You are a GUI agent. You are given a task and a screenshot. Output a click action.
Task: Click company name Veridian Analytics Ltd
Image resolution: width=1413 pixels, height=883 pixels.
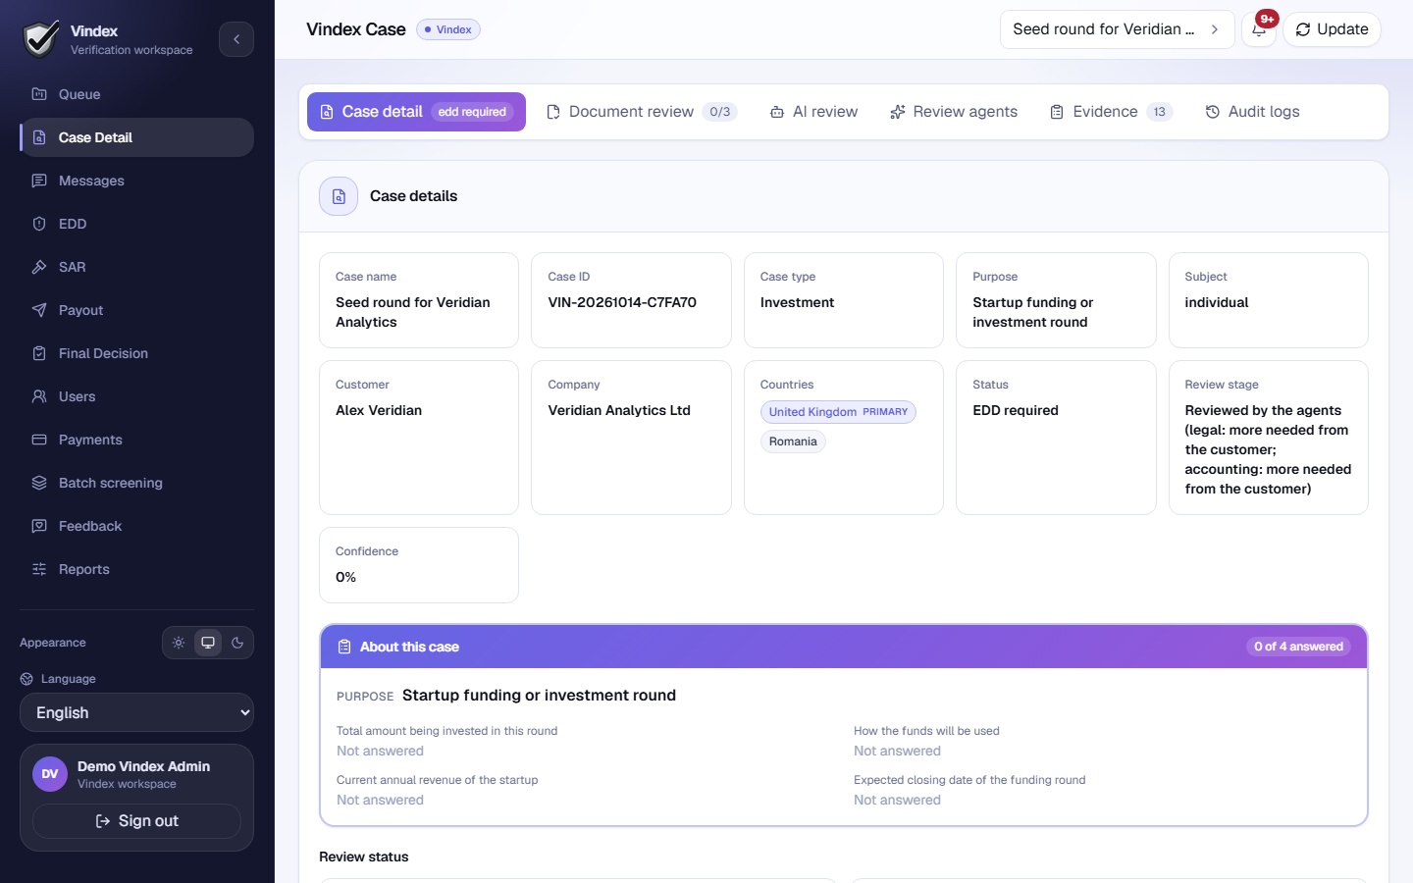[619, 410]
